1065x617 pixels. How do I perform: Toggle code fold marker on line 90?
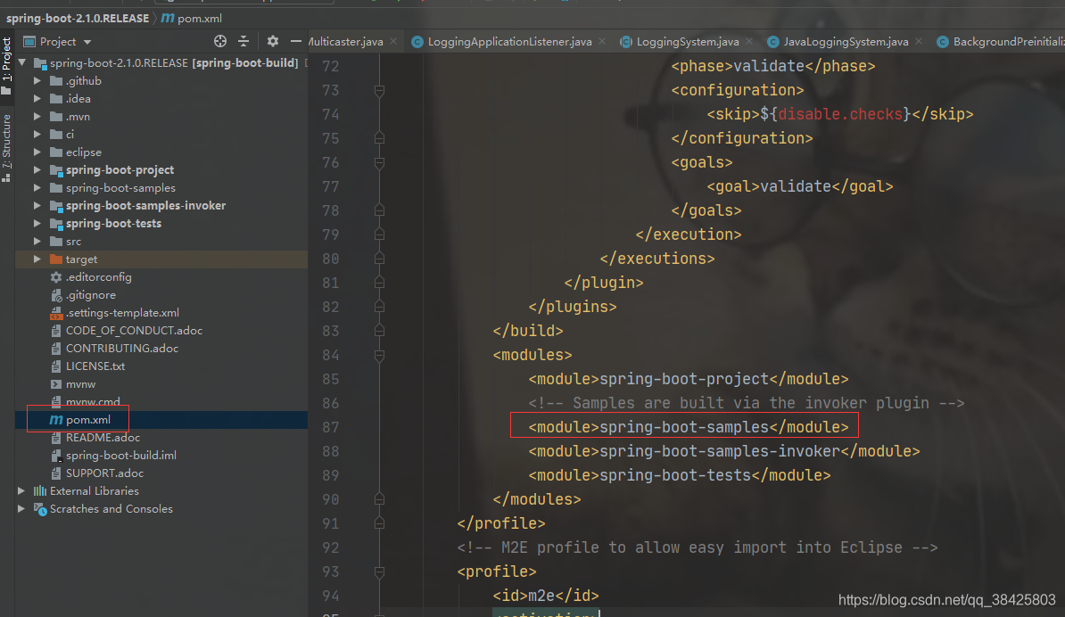(380, 499)
